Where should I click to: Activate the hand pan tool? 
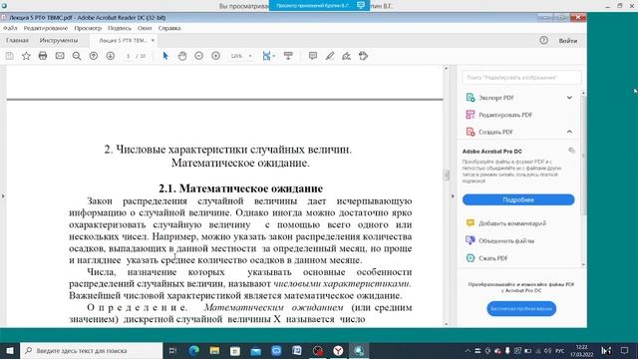point(182,56)
